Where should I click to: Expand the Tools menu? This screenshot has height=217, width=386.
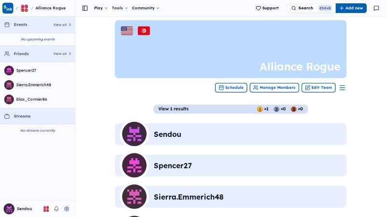click(120, 8)
